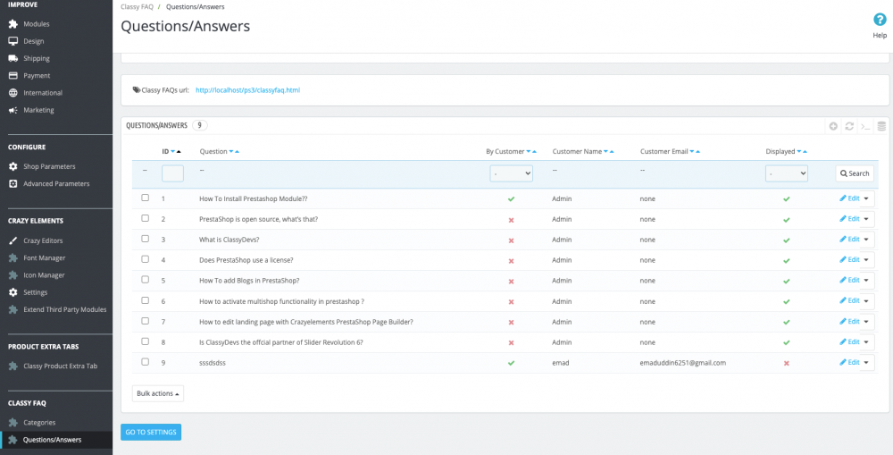Click the show SQL query icon
The image size is (893, 455).
(865, 126)
